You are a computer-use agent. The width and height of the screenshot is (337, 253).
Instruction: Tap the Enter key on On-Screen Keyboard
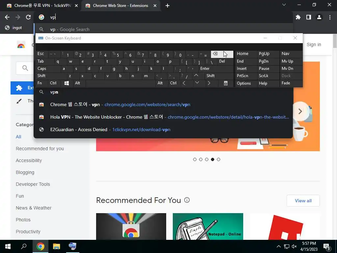tap(216, 69)
